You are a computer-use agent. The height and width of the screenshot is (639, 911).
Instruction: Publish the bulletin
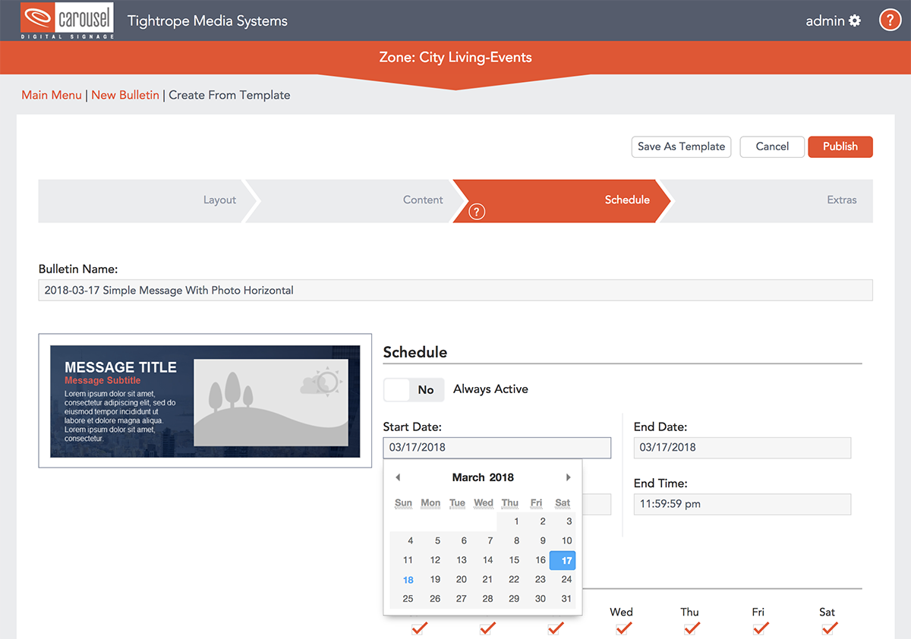[840, 146]
